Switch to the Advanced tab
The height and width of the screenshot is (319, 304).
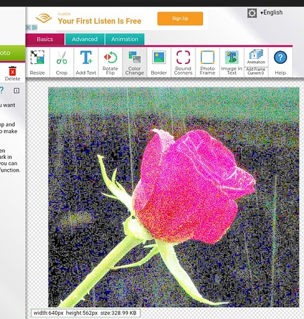(x=85, y=39)
